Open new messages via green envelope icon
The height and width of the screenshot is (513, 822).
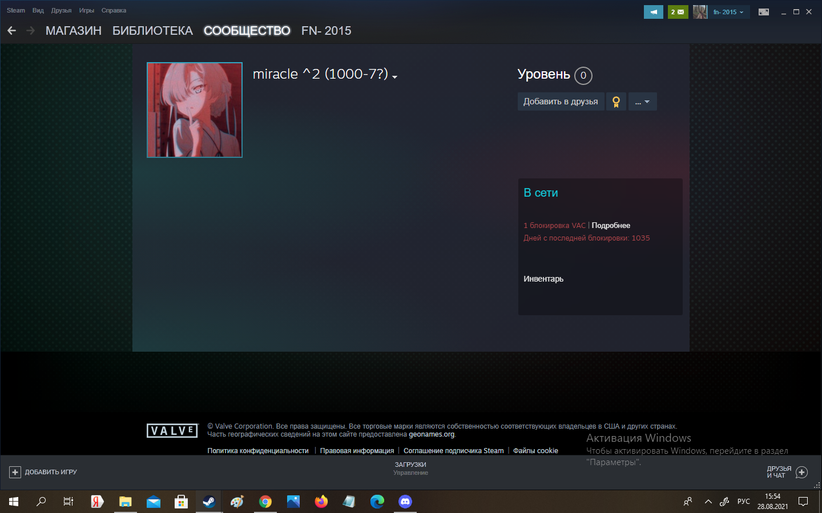677,11
